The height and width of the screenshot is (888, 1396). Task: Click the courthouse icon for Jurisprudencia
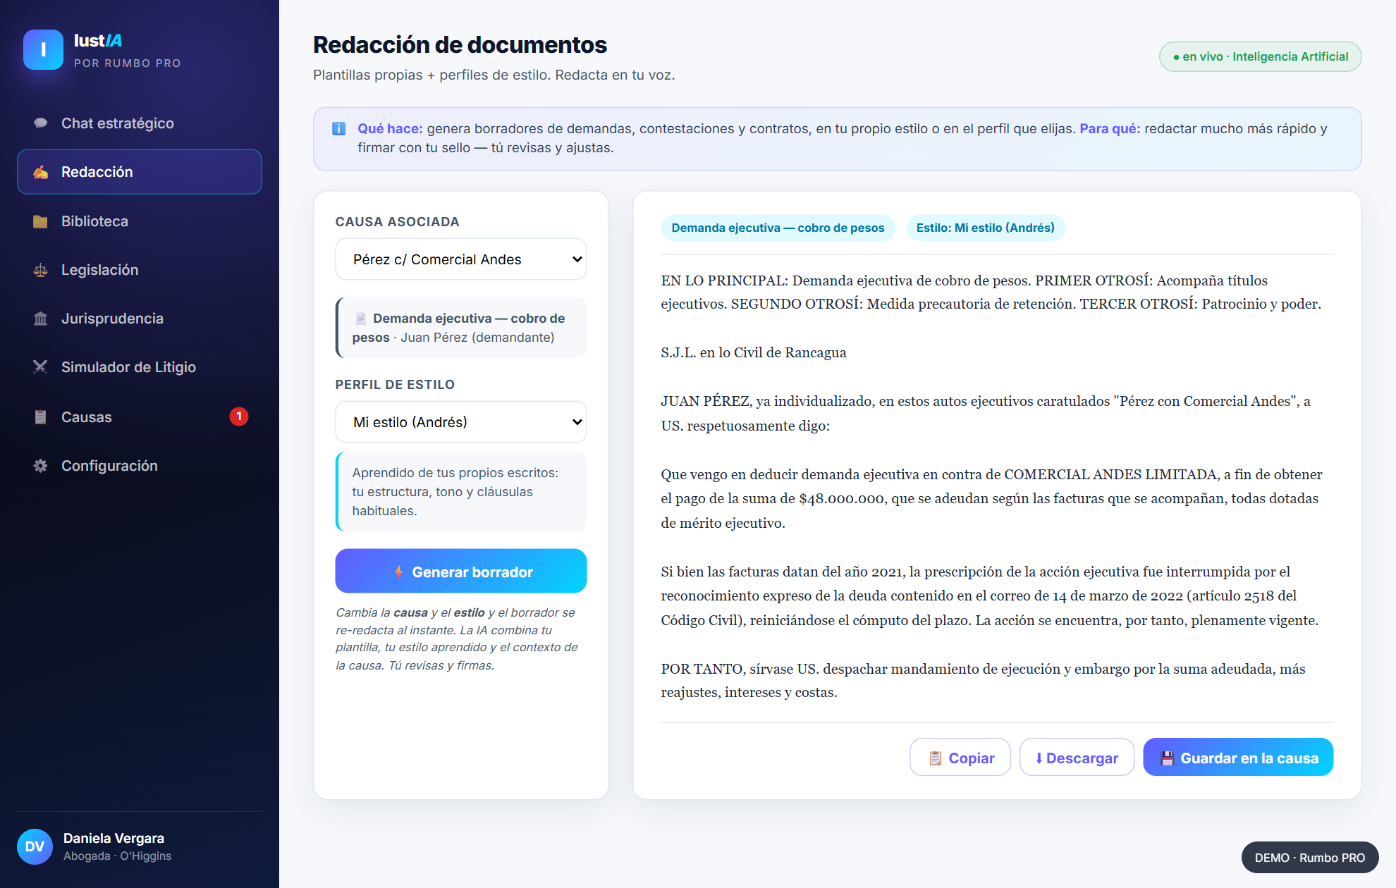coord(41,319)
